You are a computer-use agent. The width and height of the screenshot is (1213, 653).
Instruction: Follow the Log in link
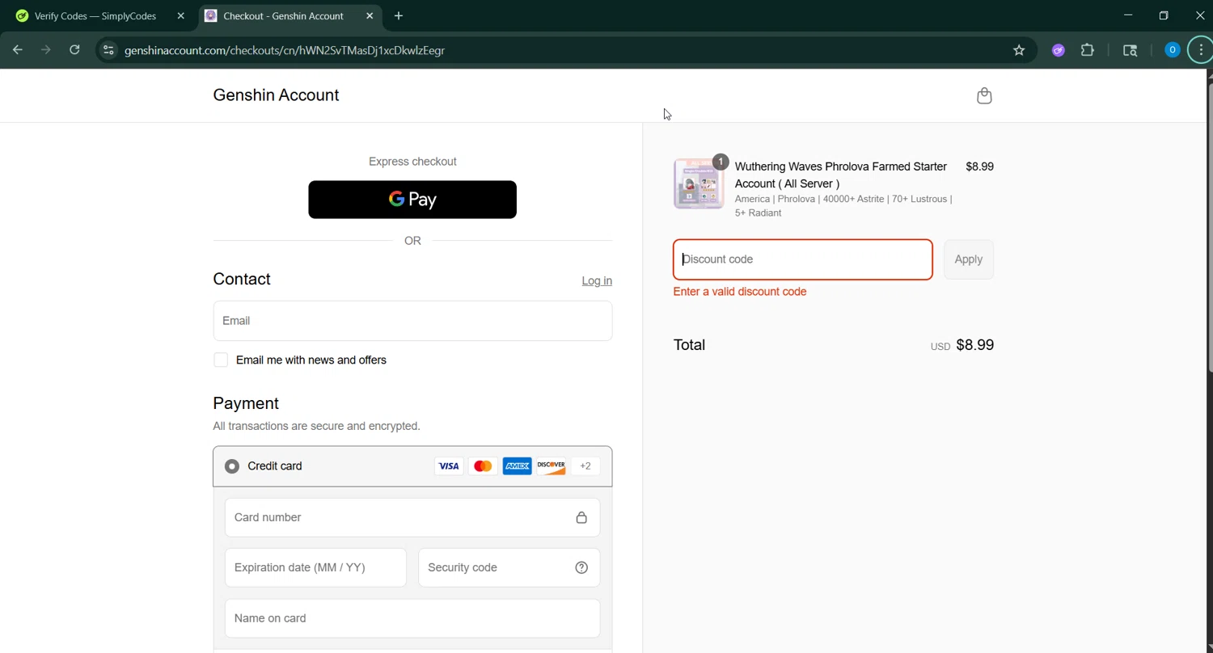(x=597, y=280)
